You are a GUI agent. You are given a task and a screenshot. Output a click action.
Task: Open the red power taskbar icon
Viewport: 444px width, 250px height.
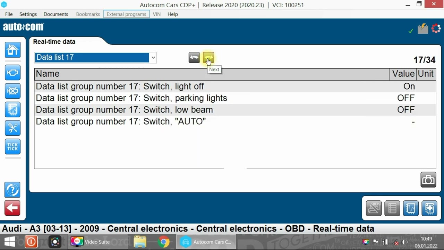(31, 242)
